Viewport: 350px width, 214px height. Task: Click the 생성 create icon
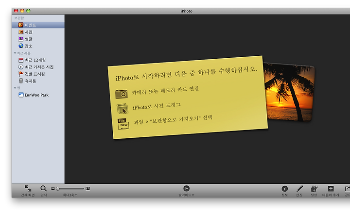point(315,189)
